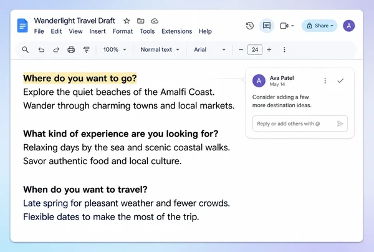This screenshot has height=252, width=374.
Task: Undo the last action
Action: 41,50
